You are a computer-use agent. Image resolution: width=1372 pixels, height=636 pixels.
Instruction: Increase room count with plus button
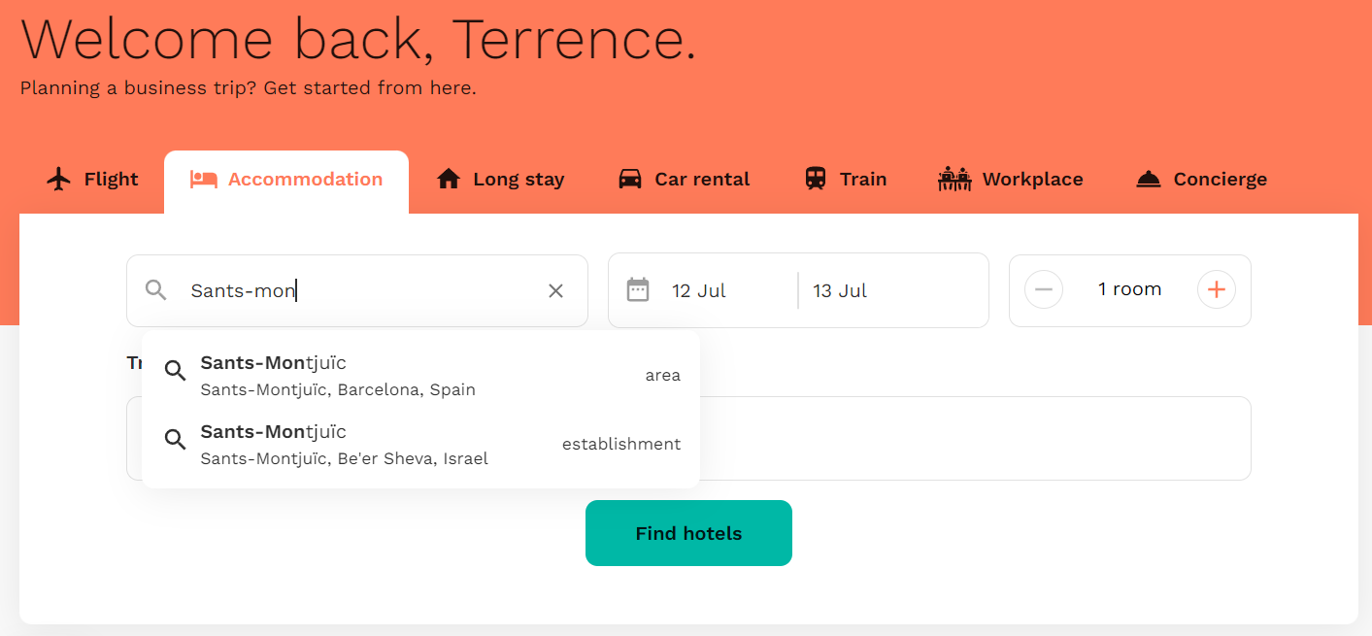pos(1216,289)
